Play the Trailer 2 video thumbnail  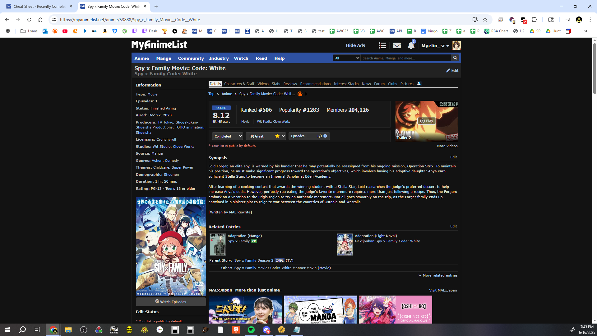[426, 121]
